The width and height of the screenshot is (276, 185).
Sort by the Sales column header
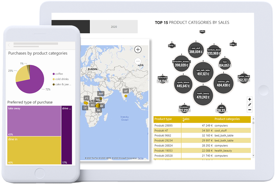pos(186,119)
